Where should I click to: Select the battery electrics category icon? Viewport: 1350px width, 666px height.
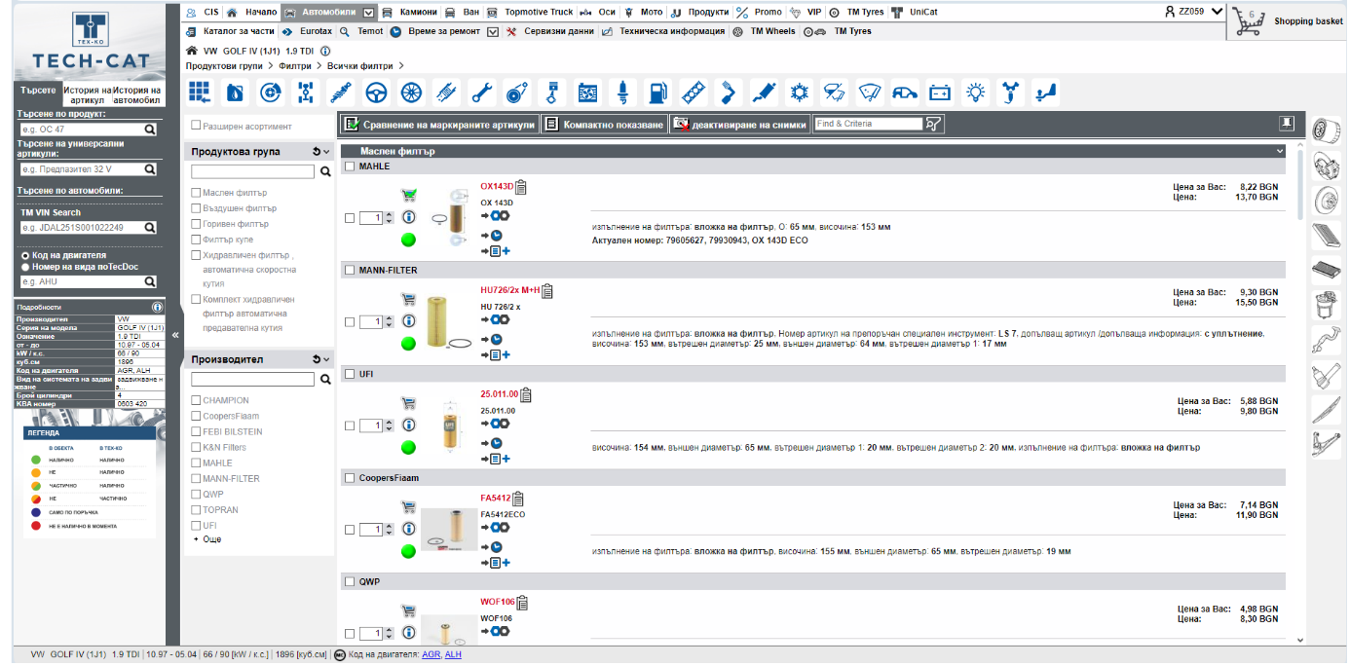(940, 93)
